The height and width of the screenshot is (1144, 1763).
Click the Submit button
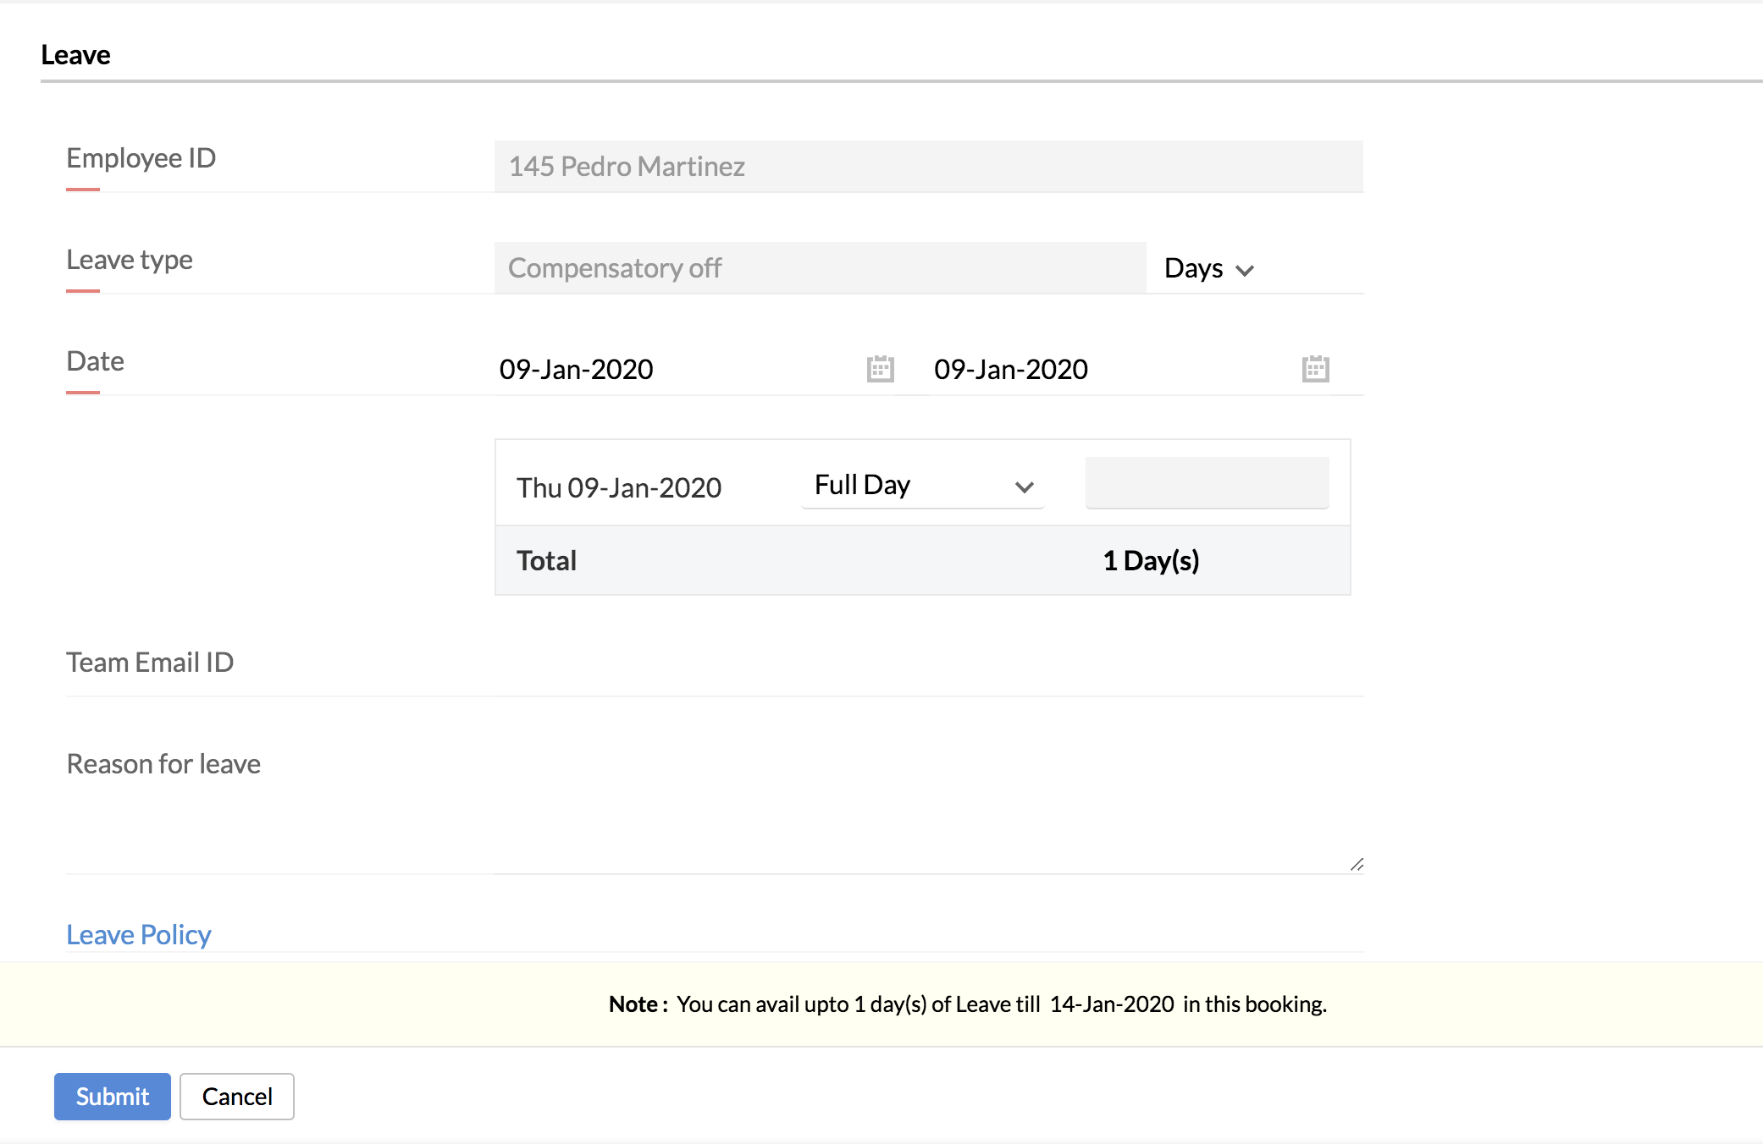(113, 1097)
